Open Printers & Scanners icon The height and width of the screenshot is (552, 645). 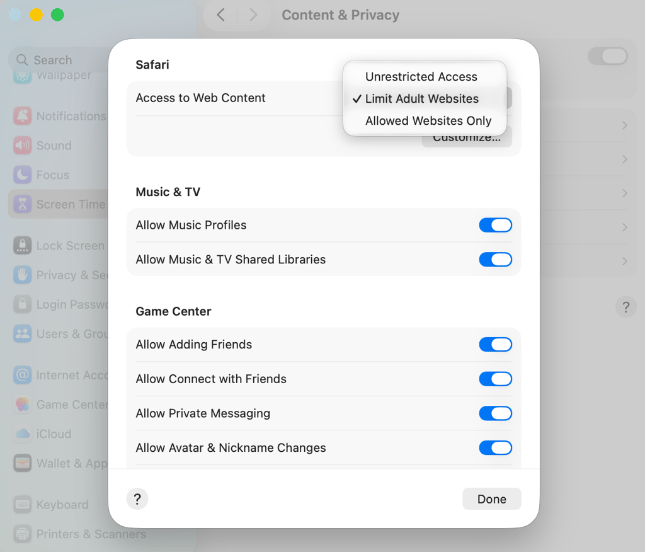tap(22, 534)
